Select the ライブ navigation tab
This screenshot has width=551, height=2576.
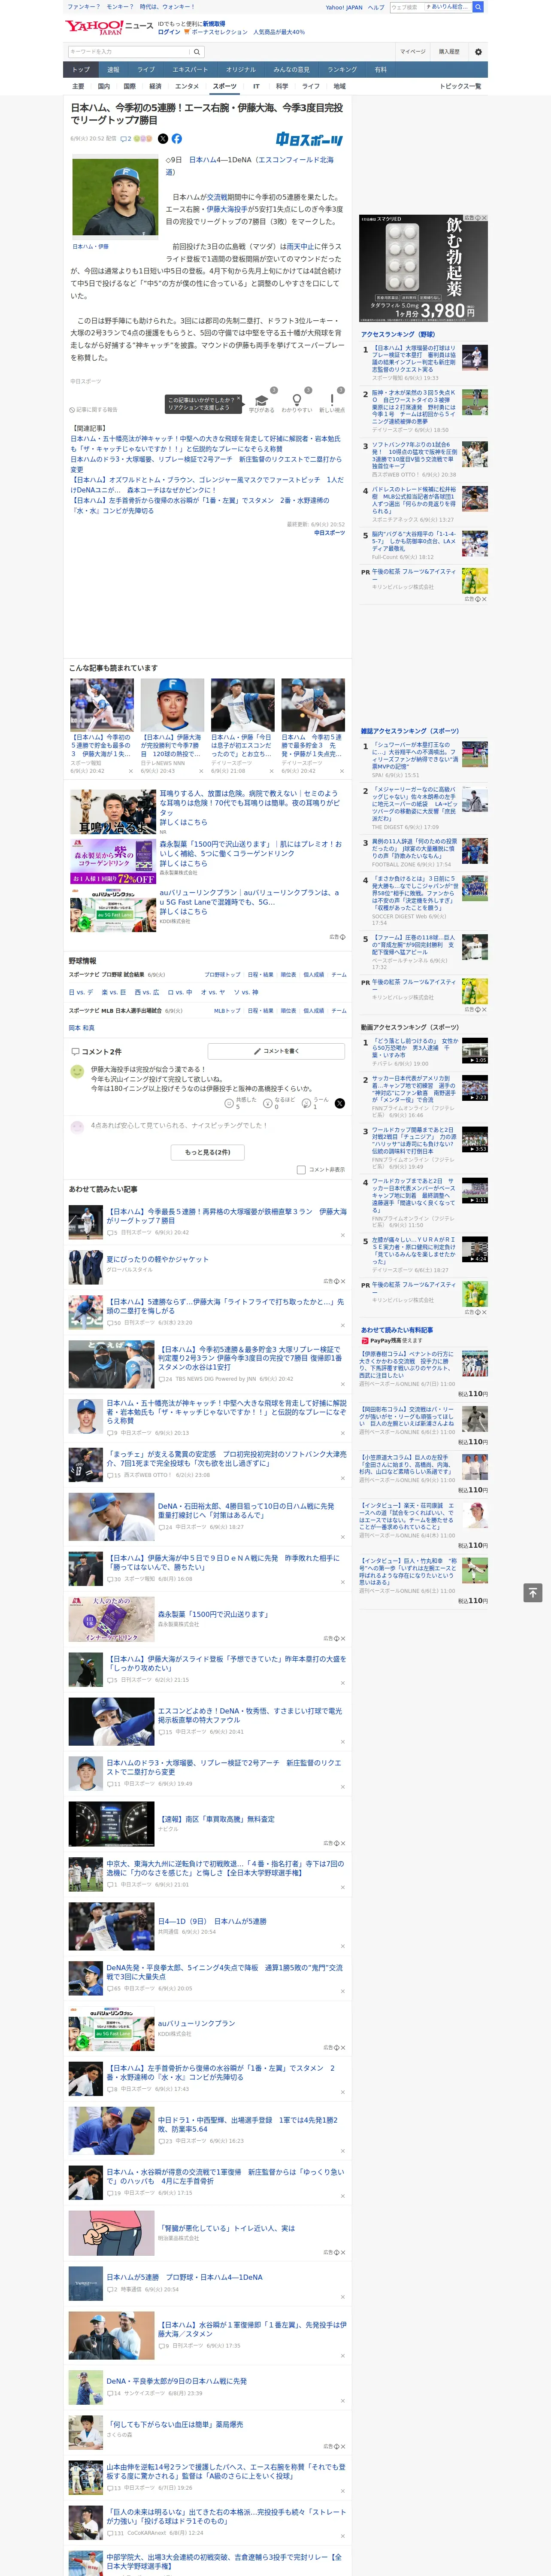click(146, 70)
